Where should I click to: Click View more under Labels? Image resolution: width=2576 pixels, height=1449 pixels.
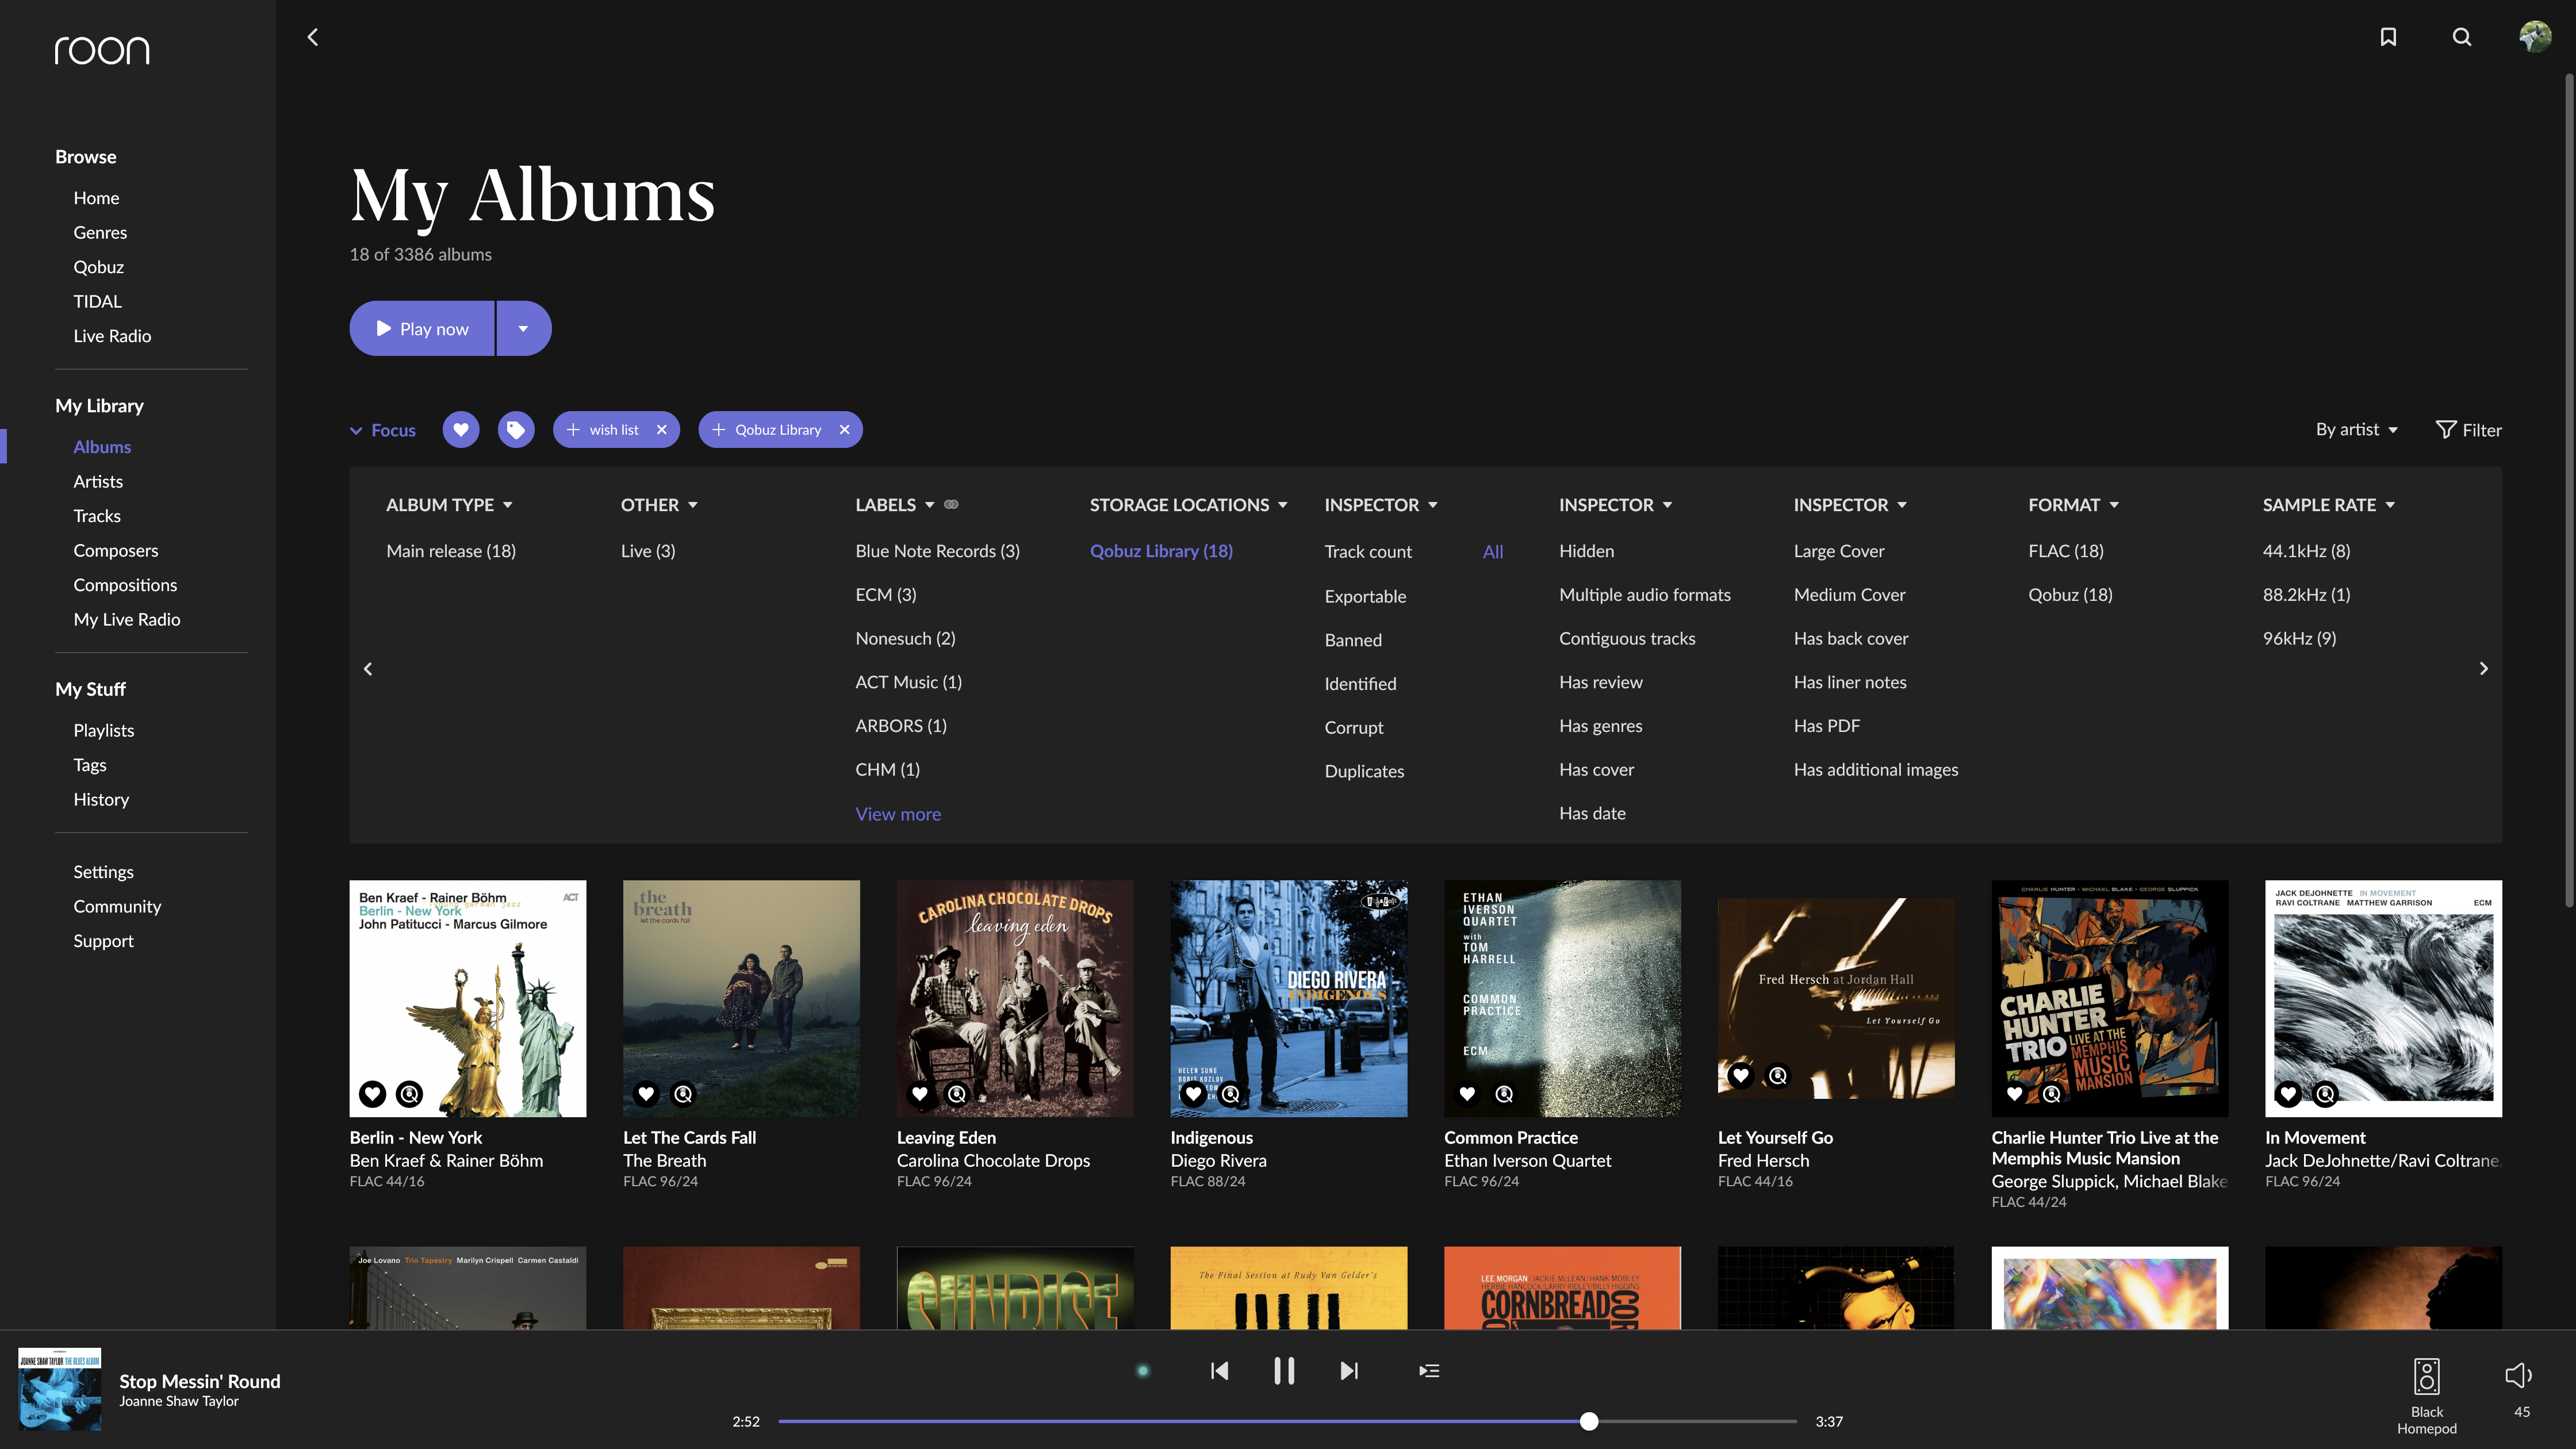[x=898, y=814]
